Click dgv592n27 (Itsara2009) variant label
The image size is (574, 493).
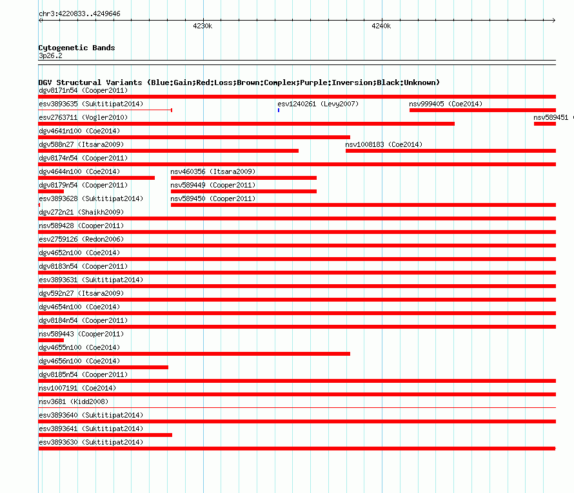(x=81, y=293)
